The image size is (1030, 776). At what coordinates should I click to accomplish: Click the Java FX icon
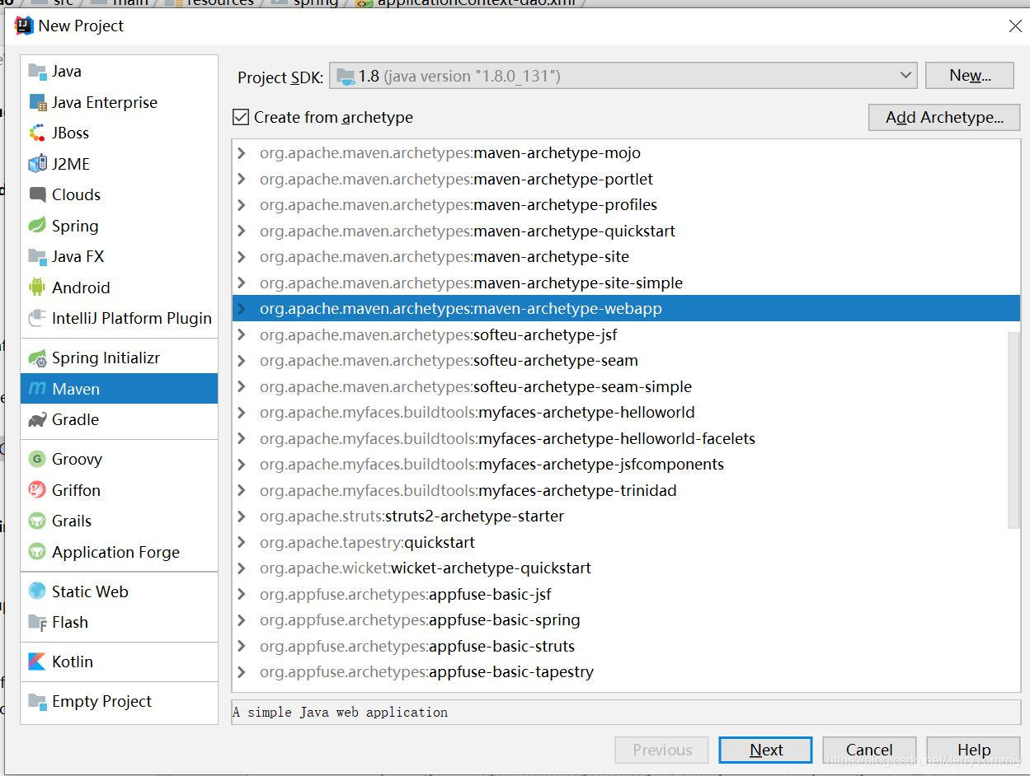(37, 256)
